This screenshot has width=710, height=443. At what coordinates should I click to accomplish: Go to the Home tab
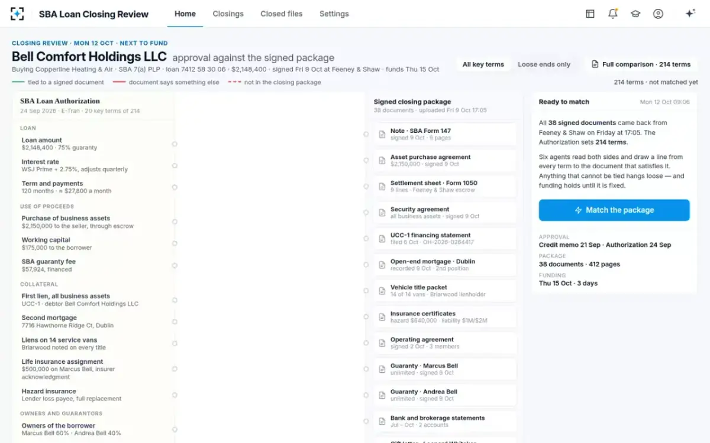[185, 14]
